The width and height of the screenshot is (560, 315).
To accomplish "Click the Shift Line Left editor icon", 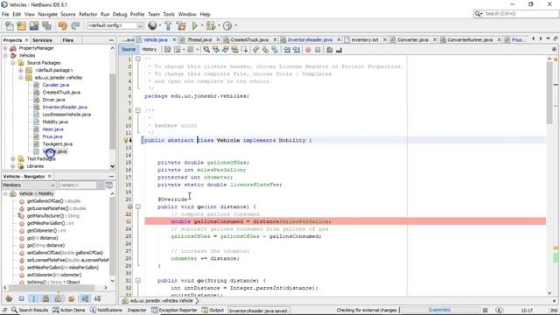I will [x=287, y=50].
